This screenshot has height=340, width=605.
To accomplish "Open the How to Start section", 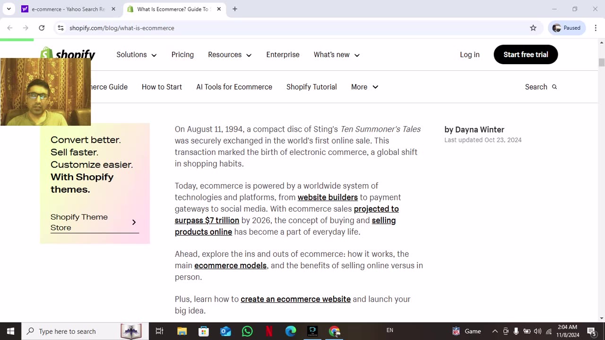I will coord(162,87).
